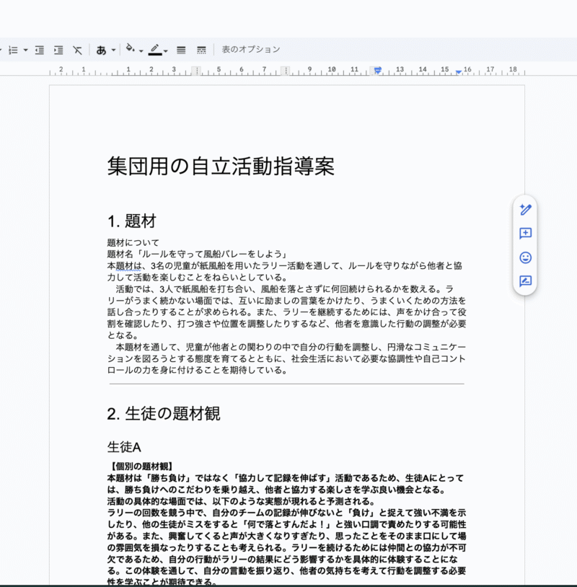Add a comment using the side panel icon
Image resolution: width=577 pixels, height=587 pixels.
(x=525, y=233)
